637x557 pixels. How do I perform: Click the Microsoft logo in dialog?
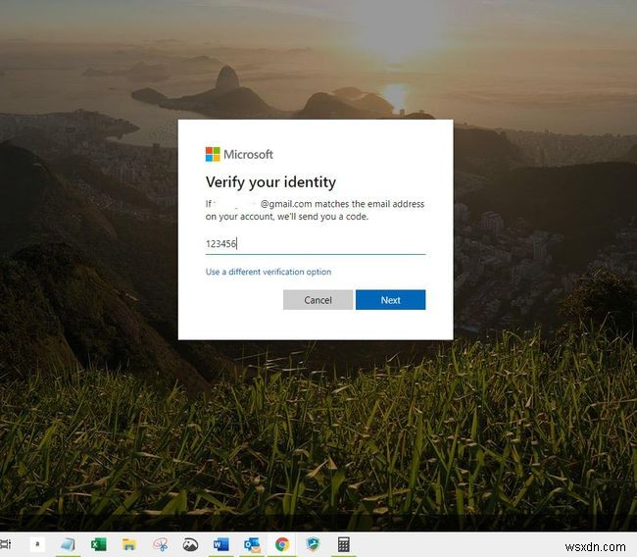click(x=239, y=155)
